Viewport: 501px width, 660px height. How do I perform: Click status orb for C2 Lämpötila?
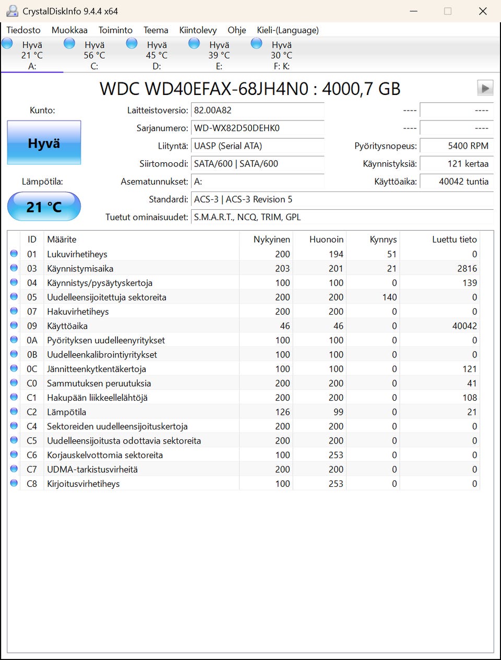[x=14, y=412]
